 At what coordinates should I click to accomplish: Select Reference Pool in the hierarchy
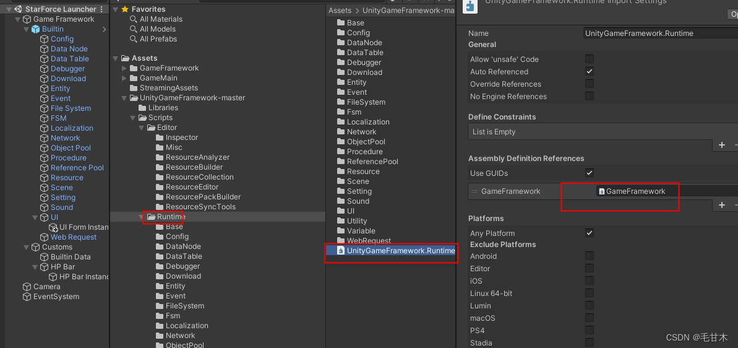click(77, 168)
